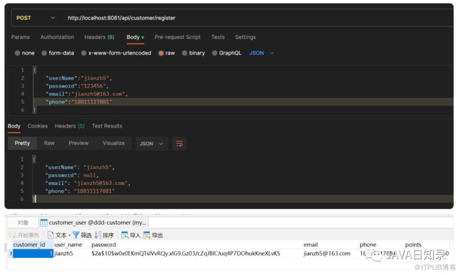Click the 开始事务 toolbar button

(25, 235)
